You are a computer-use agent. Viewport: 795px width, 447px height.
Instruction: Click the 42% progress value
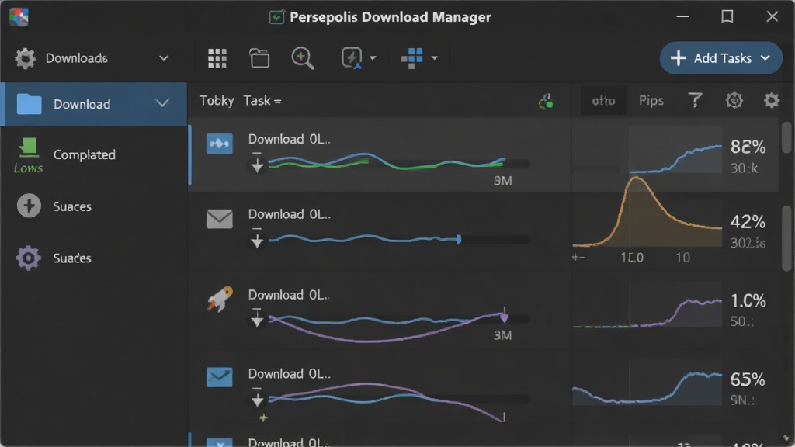pos(748,222)
